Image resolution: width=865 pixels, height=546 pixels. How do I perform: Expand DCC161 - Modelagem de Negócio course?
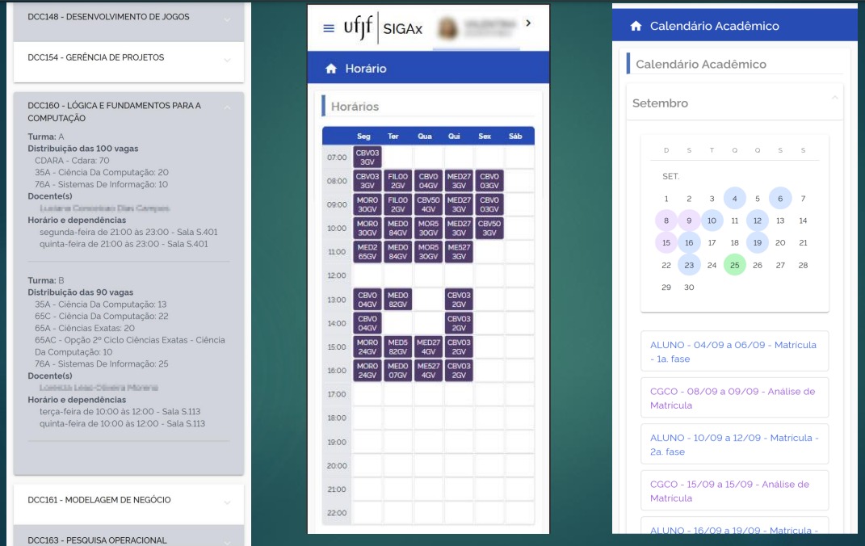coord(227,502)
